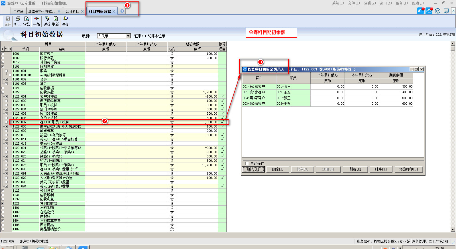
Task: Enable the 自动保存 checkbox
Action: click(x=247, y=163)
